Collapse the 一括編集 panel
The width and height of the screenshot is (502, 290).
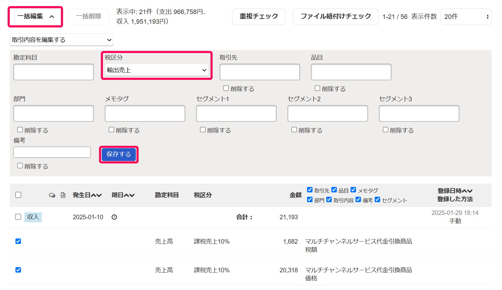pos(36,16)
